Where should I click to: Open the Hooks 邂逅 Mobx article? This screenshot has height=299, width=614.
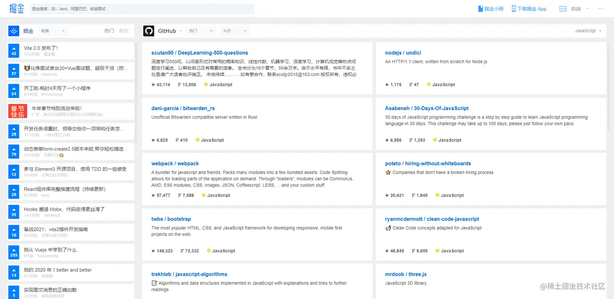(64, 209)
